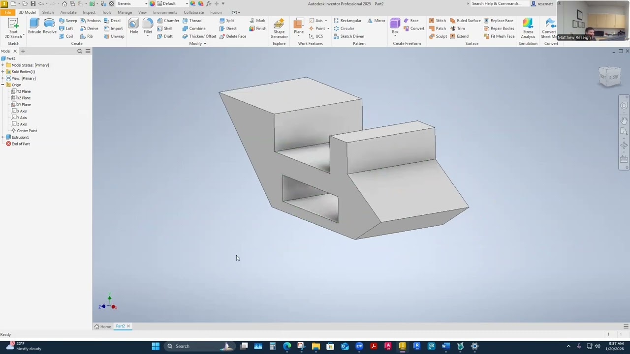
Task: Collapse the Origin folder
Action: click(x=2, y=85)
